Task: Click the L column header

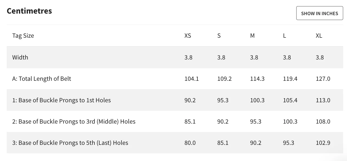Action: click(284, 36)
